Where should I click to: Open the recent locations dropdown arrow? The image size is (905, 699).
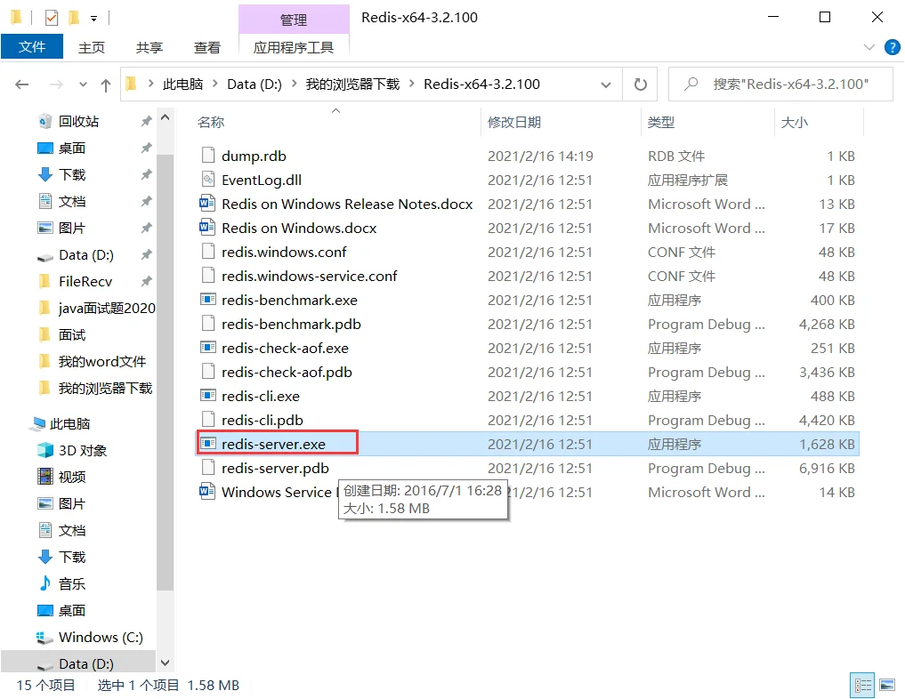tap(83, 84)
